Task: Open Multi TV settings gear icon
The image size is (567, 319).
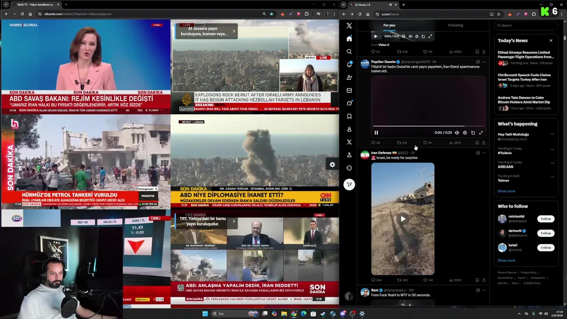Action: click(x=332, y=165)
